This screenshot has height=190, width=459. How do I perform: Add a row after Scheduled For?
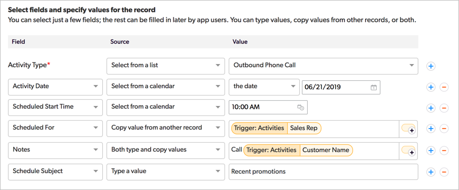click(431, 129)
